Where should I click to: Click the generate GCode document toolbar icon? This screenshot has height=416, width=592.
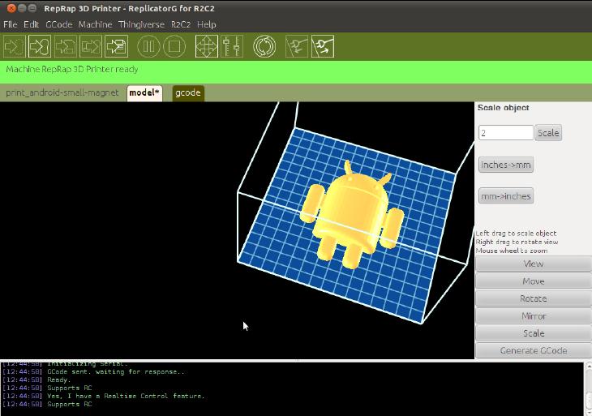click(x=117, y=46)
